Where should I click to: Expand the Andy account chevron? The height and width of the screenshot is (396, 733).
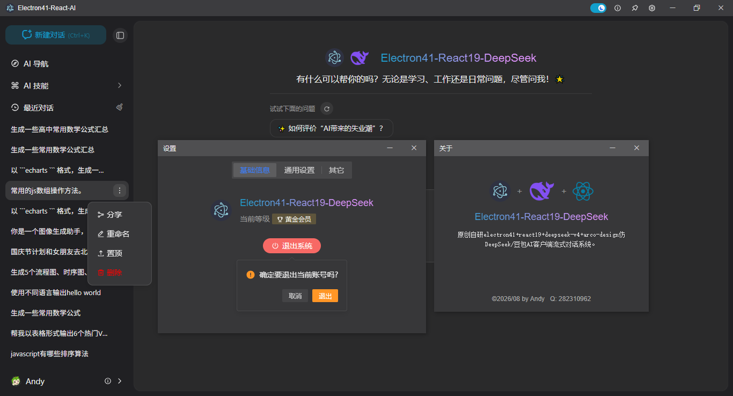pyautogui.click(x=120, y=381)
